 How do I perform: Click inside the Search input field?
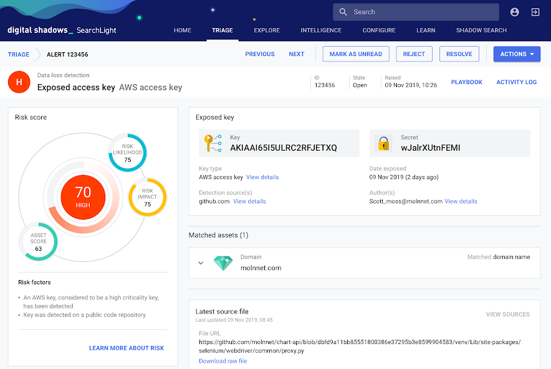416,12
